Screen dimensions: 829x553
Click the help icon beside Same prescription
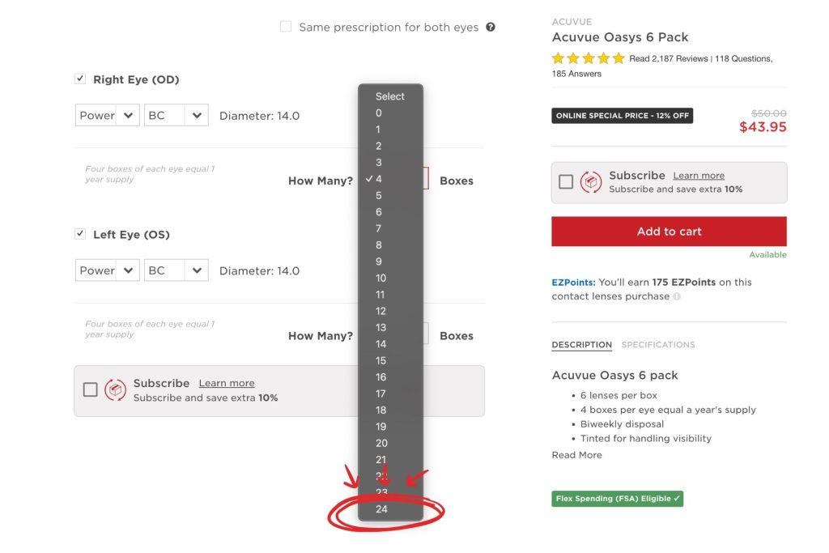[491, 28]
